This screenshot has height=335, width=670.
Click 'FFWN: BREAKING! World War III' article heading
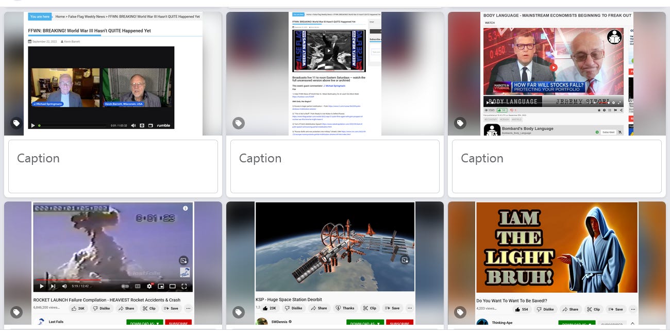90,30
